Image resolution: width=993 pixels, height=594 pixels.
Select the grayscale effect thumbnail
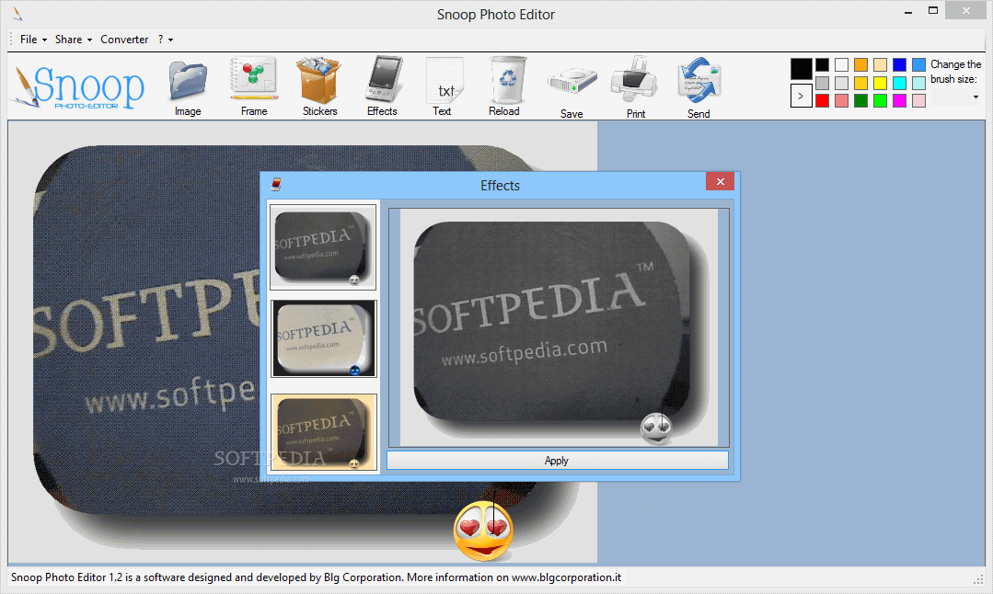click(x=323, y=246)
